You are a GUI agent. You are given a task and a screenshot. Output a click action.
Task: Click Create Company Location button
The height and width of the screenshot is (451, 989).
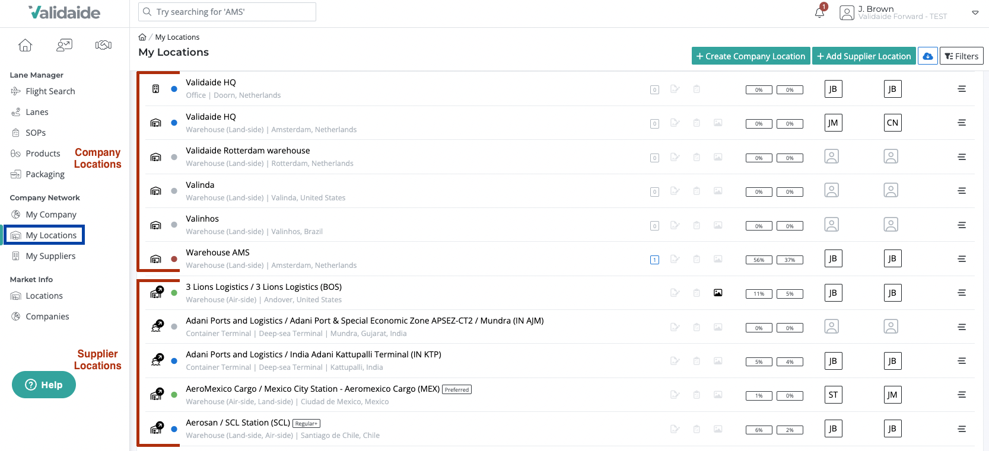pyautogui.click(x=751, y=56)
